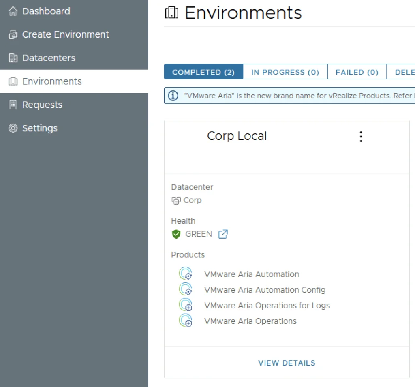Click the green health shield icon
415x387 pixels.
(x=176, y=234)
